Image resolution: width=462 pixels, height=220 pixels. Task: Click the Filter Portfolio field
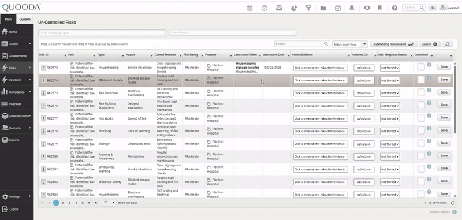pyautogui.click(x=232, y=33)
